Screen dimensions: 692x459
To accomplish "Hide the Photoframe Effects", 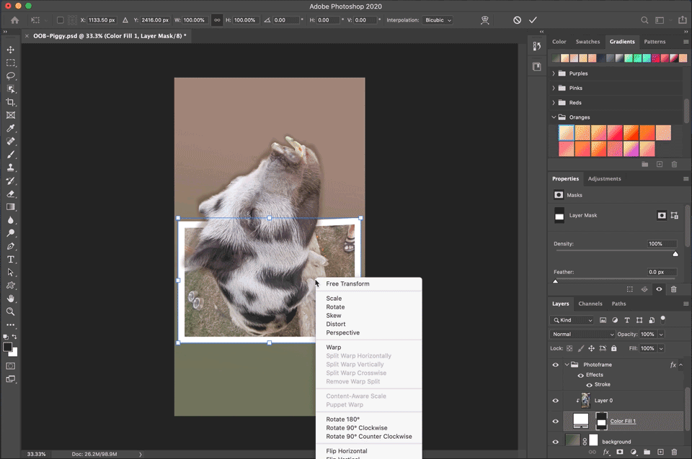I will click(581, 376).
